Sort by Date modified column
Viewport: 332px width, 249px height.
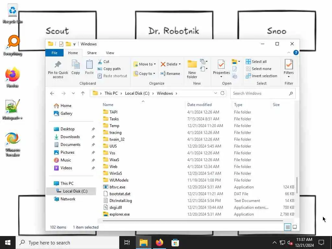pos(199,105)
